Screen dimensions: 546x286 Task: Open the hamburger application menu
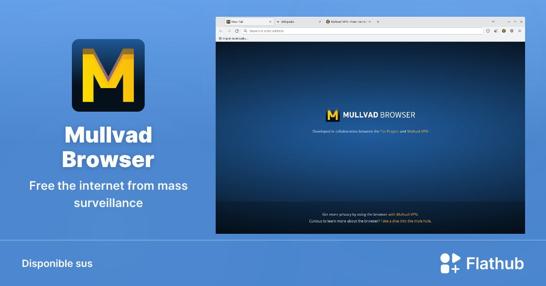(x=521, y=31)
